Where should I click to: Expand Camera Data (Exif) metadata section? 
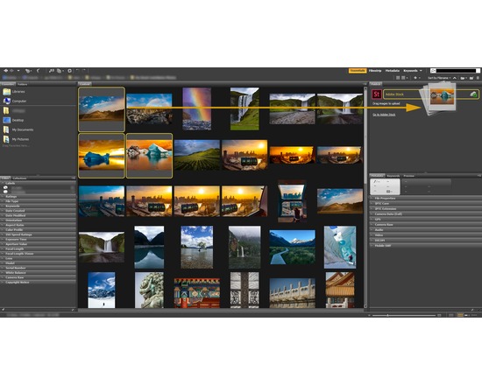(x=425, y=214)
